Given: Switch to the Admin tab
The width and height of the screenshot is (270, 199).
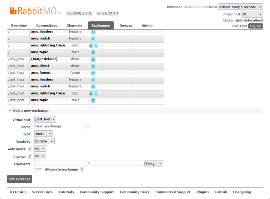Looking at the screenshot, I should coord(147,25).
